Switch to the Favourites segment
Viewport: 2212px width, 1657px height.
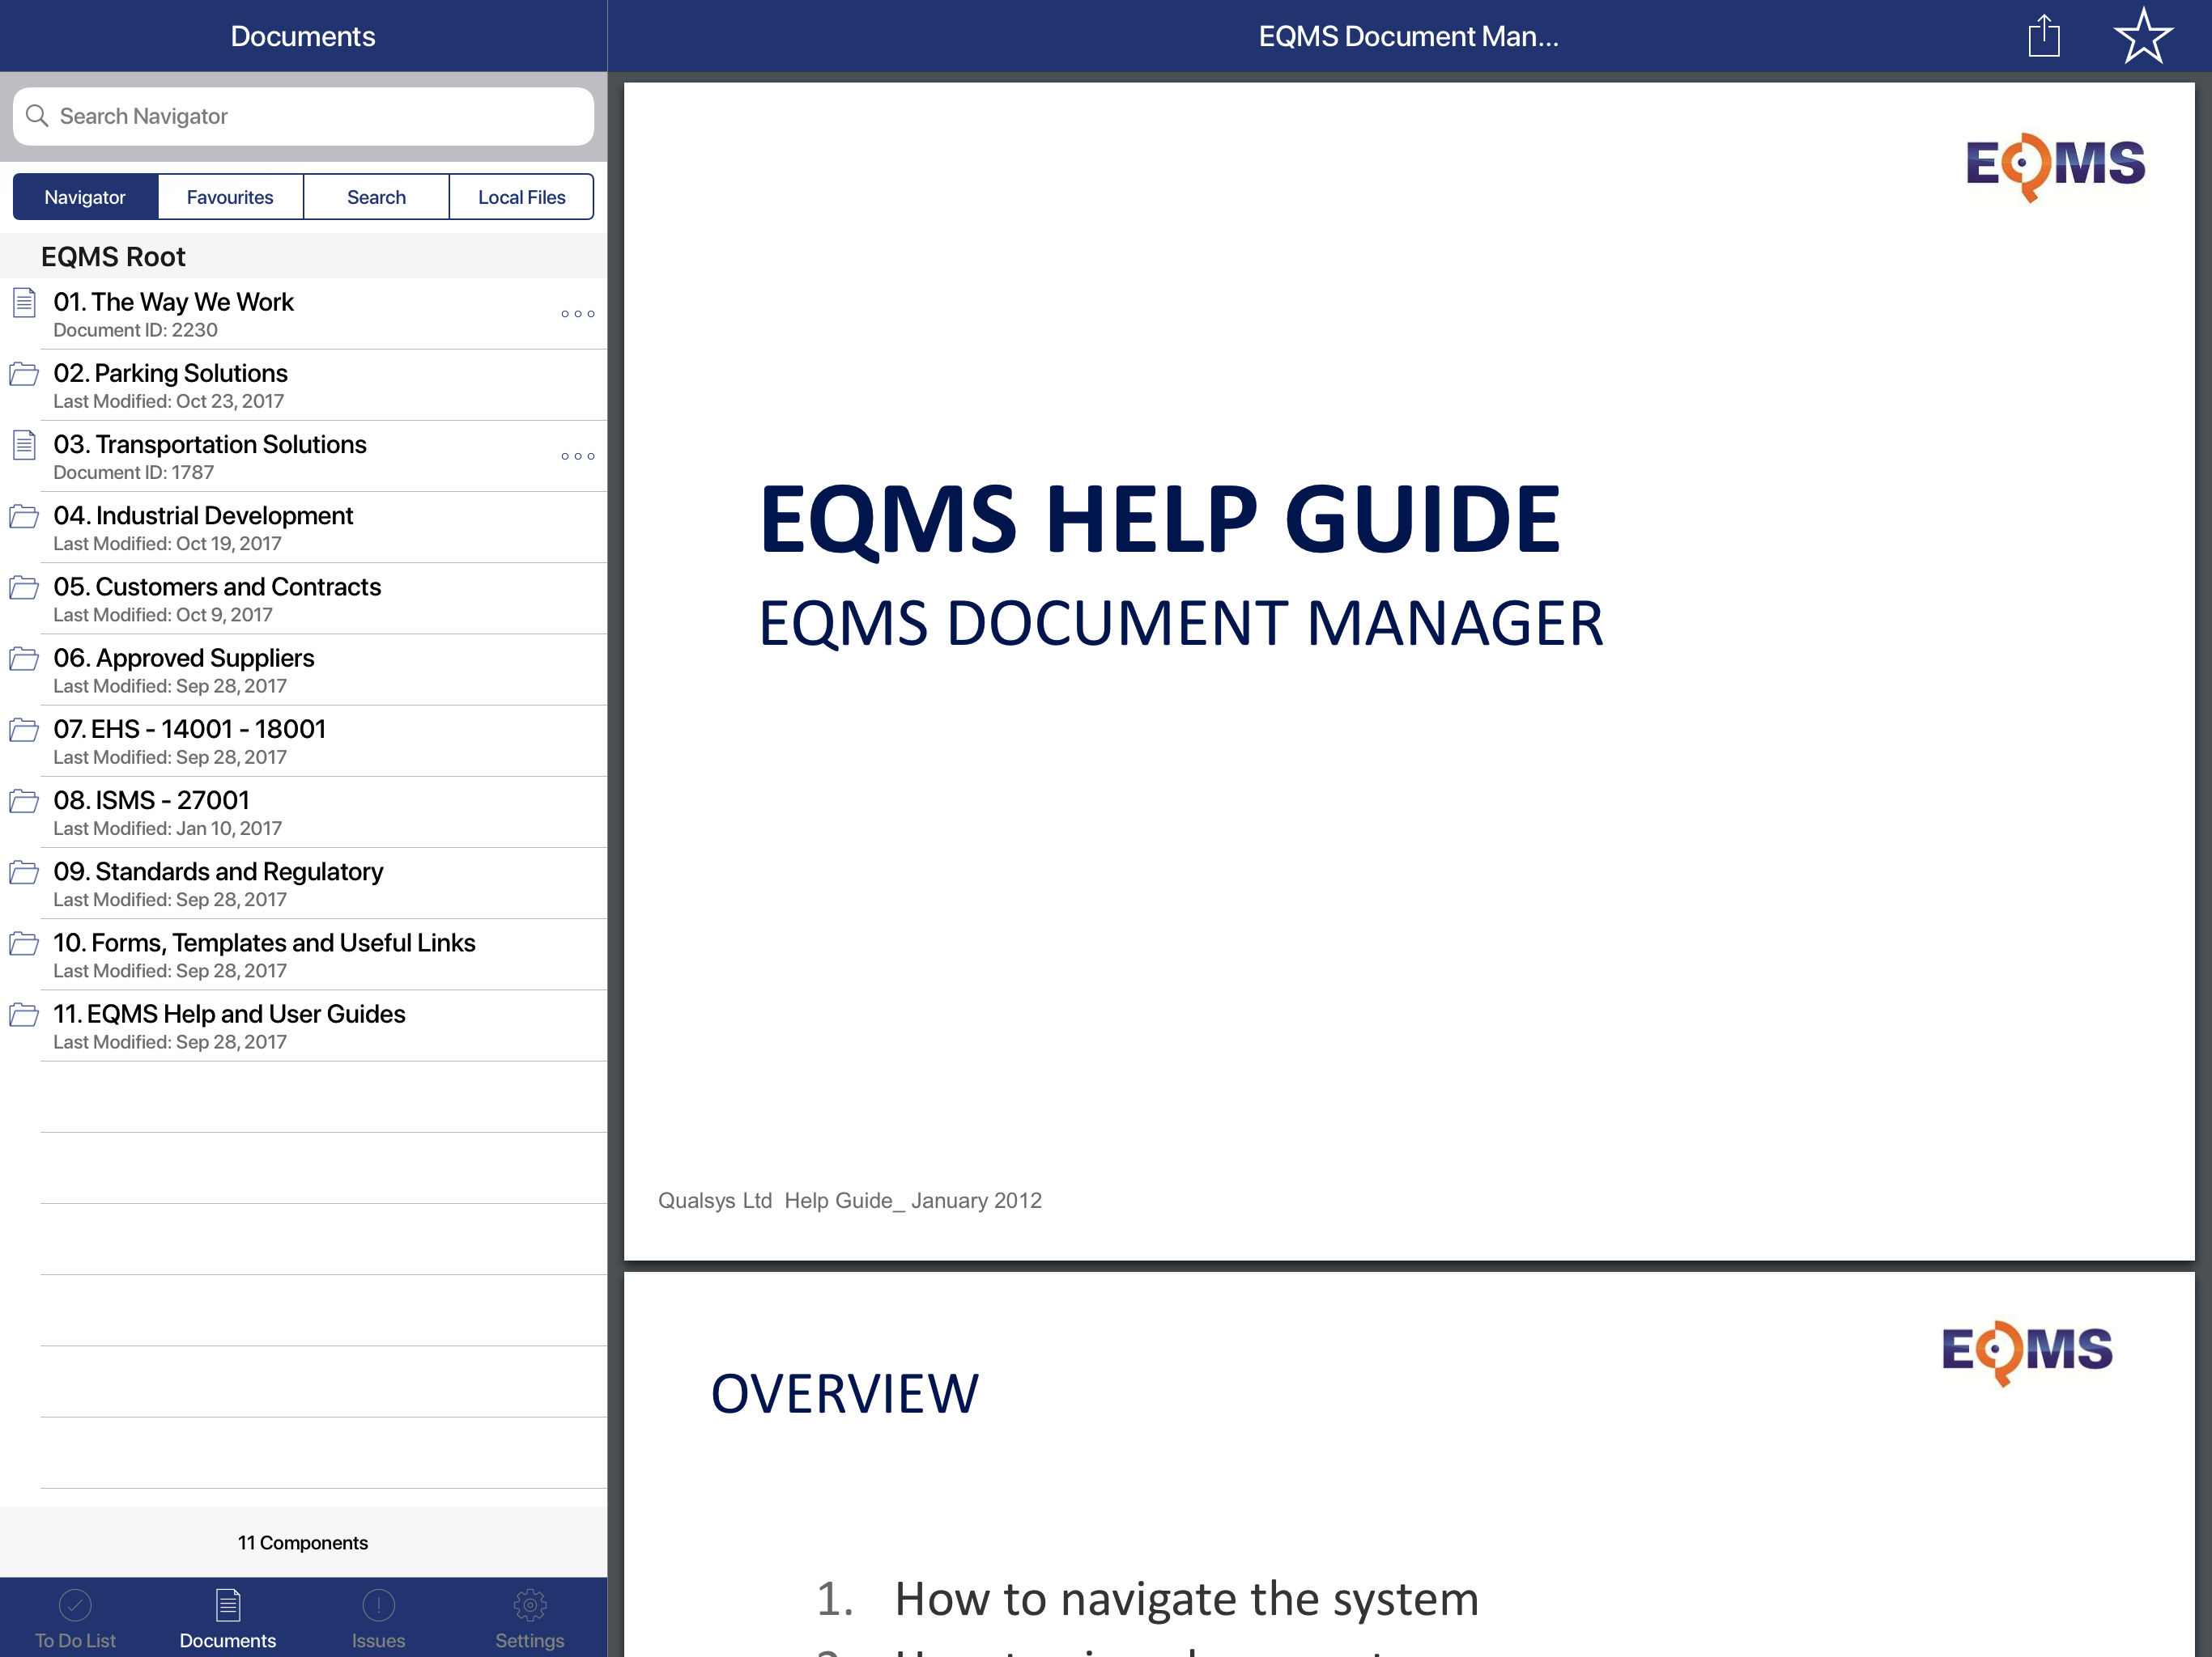coord(230,197)
